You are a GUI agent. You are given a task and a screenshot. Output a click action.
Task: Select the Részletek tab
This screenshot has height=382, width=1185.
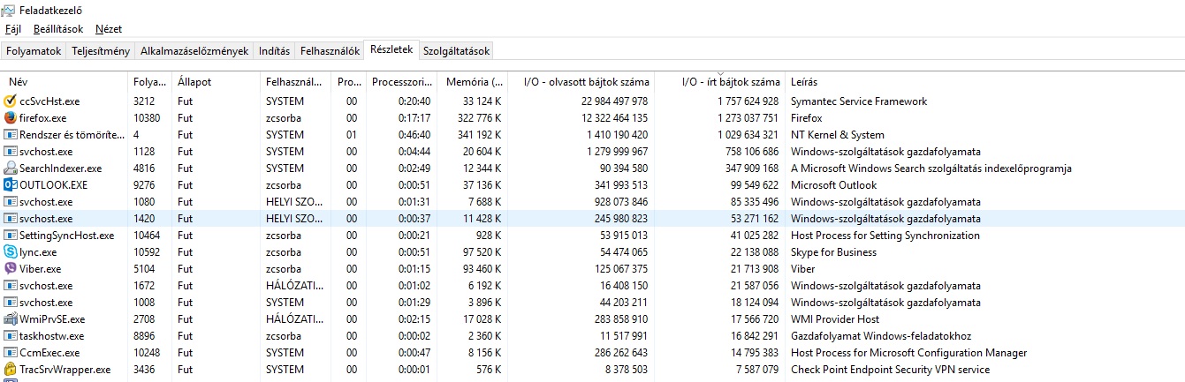click(x=391, y=49)
